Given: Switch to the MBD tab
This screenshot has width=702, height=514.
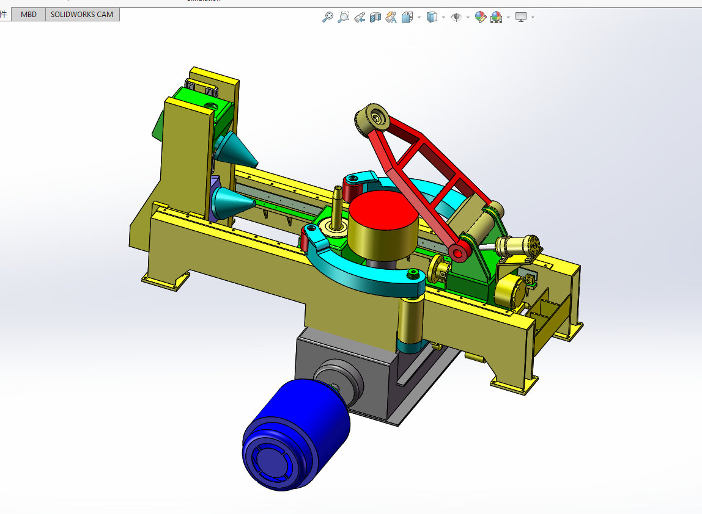Looking at the screenshot, I should click(x=29, y=14).
